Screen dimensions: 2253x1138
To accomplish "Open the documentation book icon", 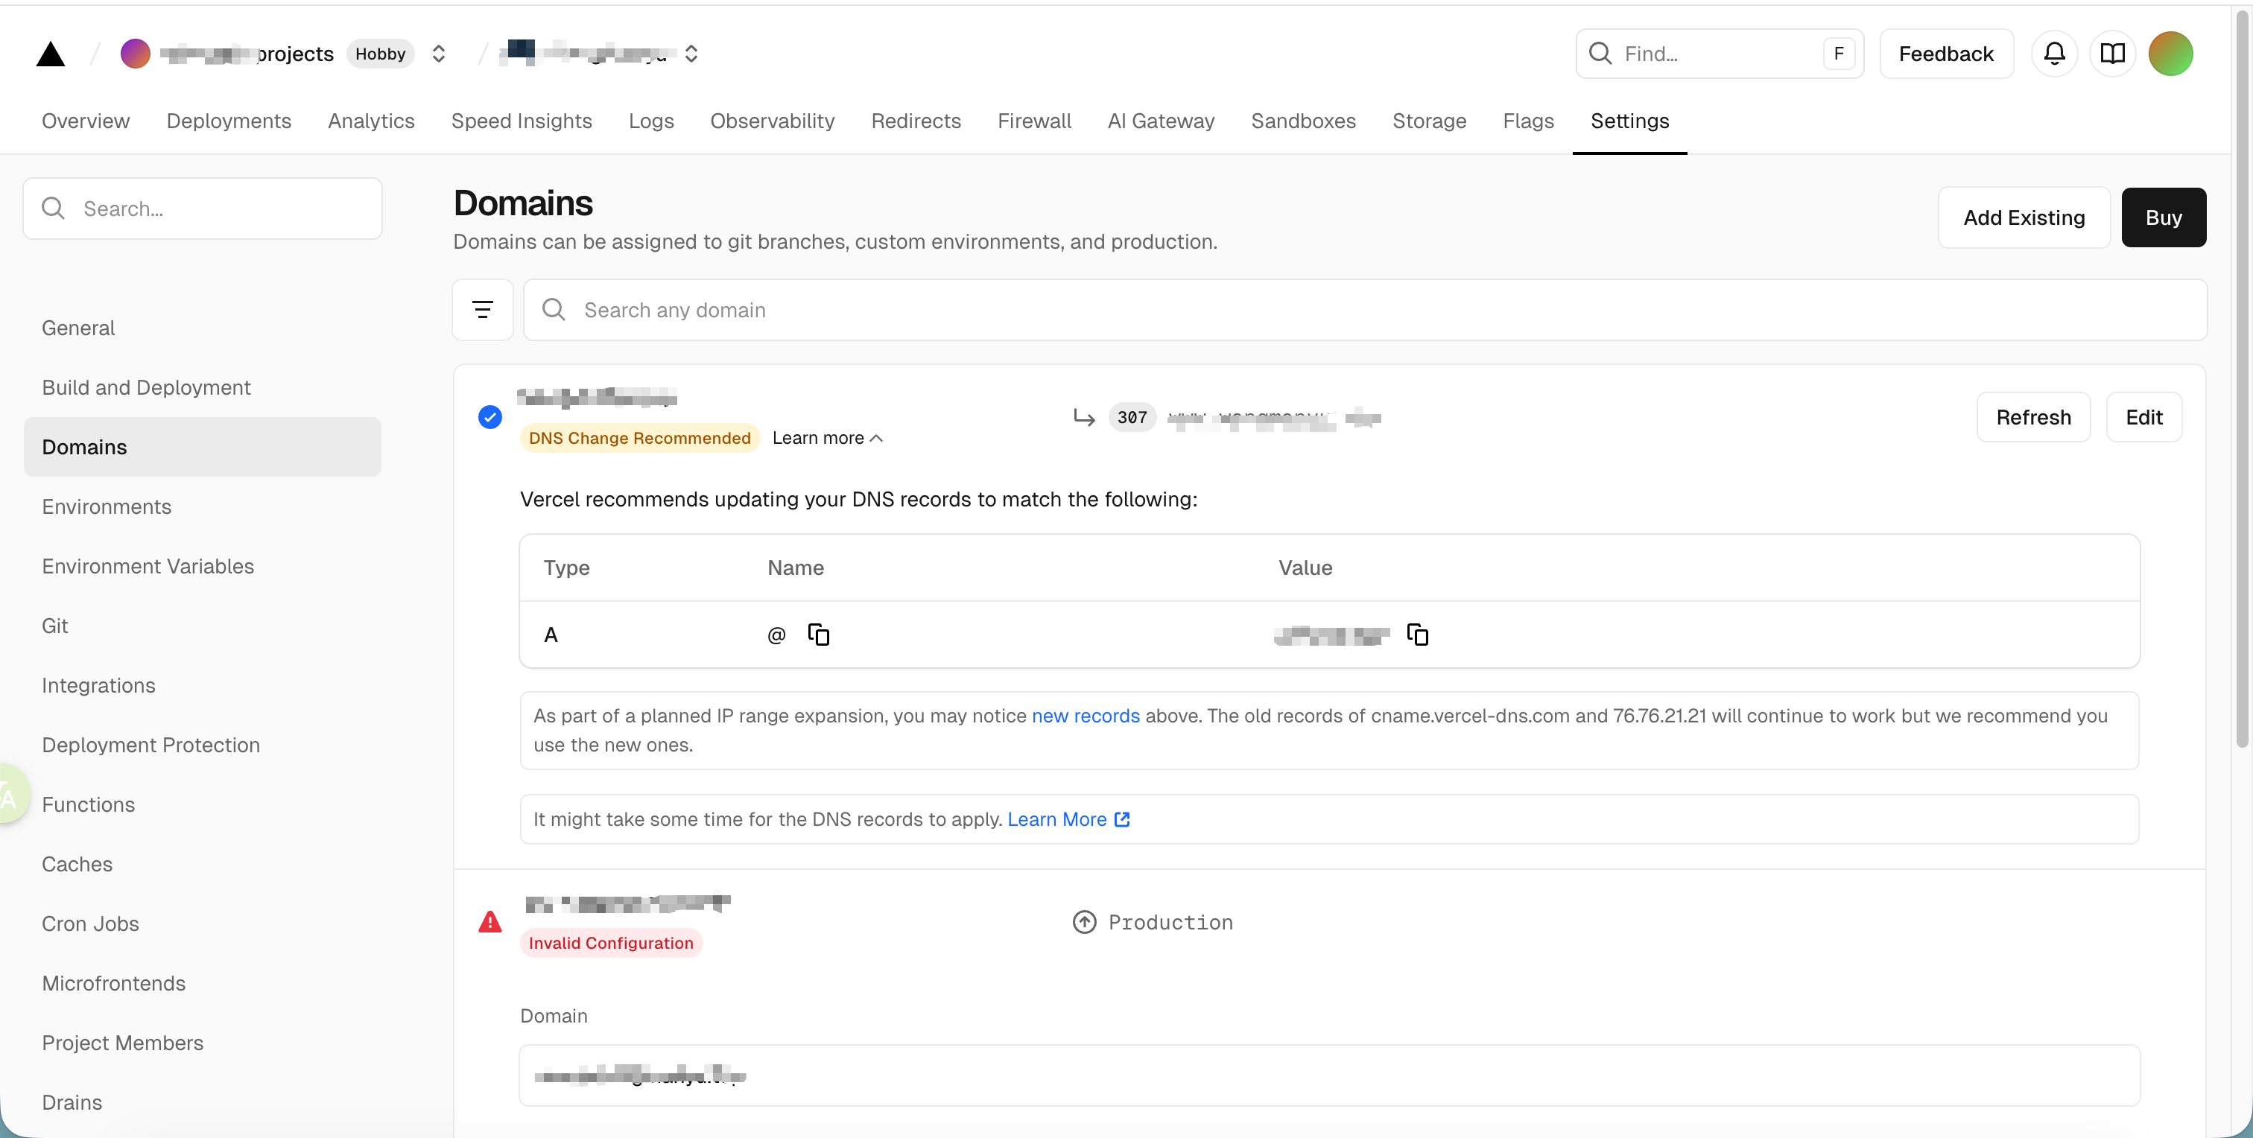I will tap(2112, 54).
